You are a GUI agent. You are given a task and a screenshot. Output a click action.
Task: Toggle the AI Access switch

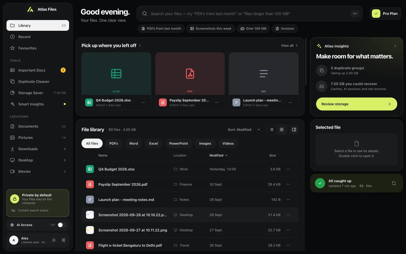62,225
